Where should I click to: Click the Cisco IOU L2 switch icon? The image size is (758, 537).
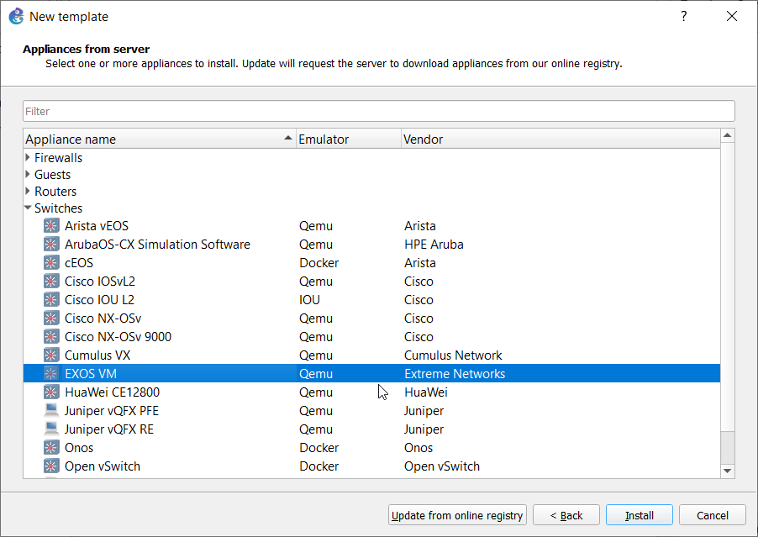[51, 300]
